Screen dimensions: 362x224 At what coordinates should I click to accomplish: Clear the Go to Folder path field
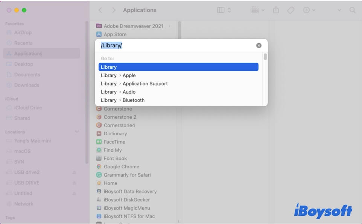point(259,45)
